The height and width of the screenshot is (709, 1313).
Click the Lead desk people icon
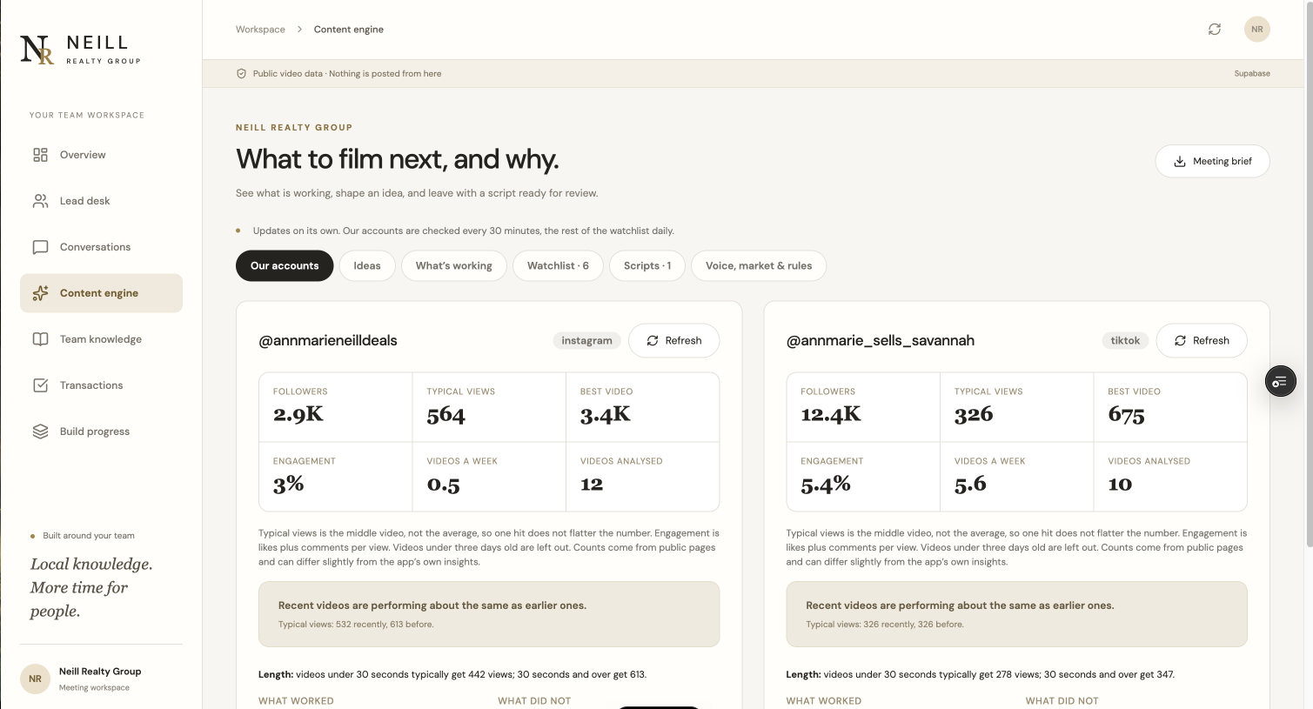(40, 201)
